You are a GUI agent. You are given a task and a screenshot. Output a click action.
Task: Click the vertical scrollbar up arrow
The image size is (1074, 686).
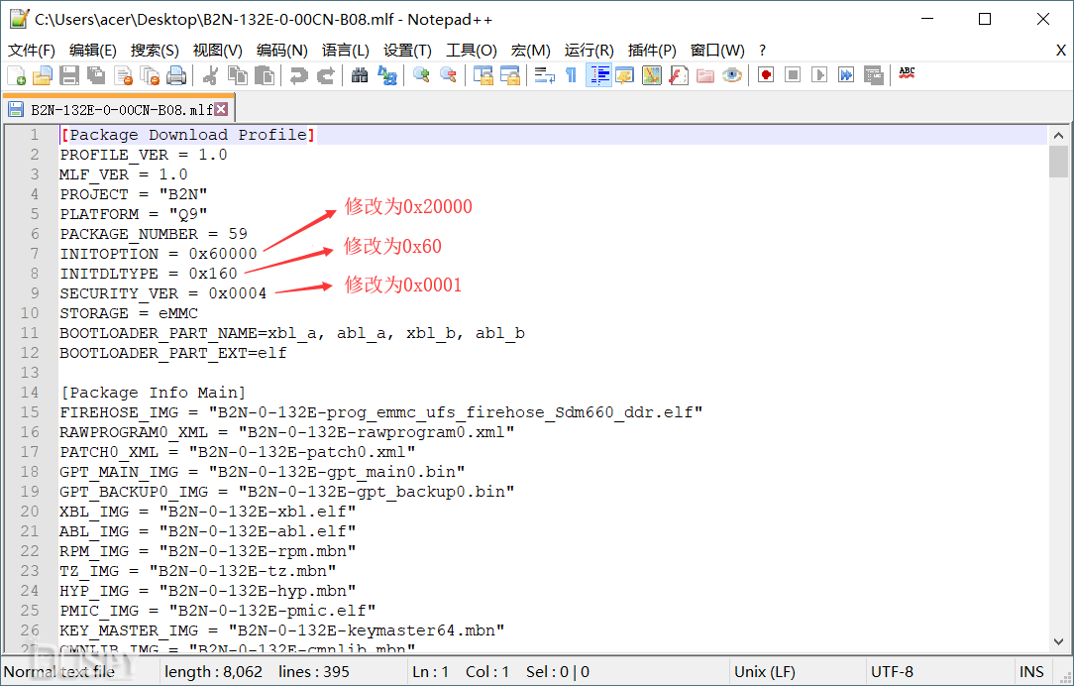(1058, 136)
